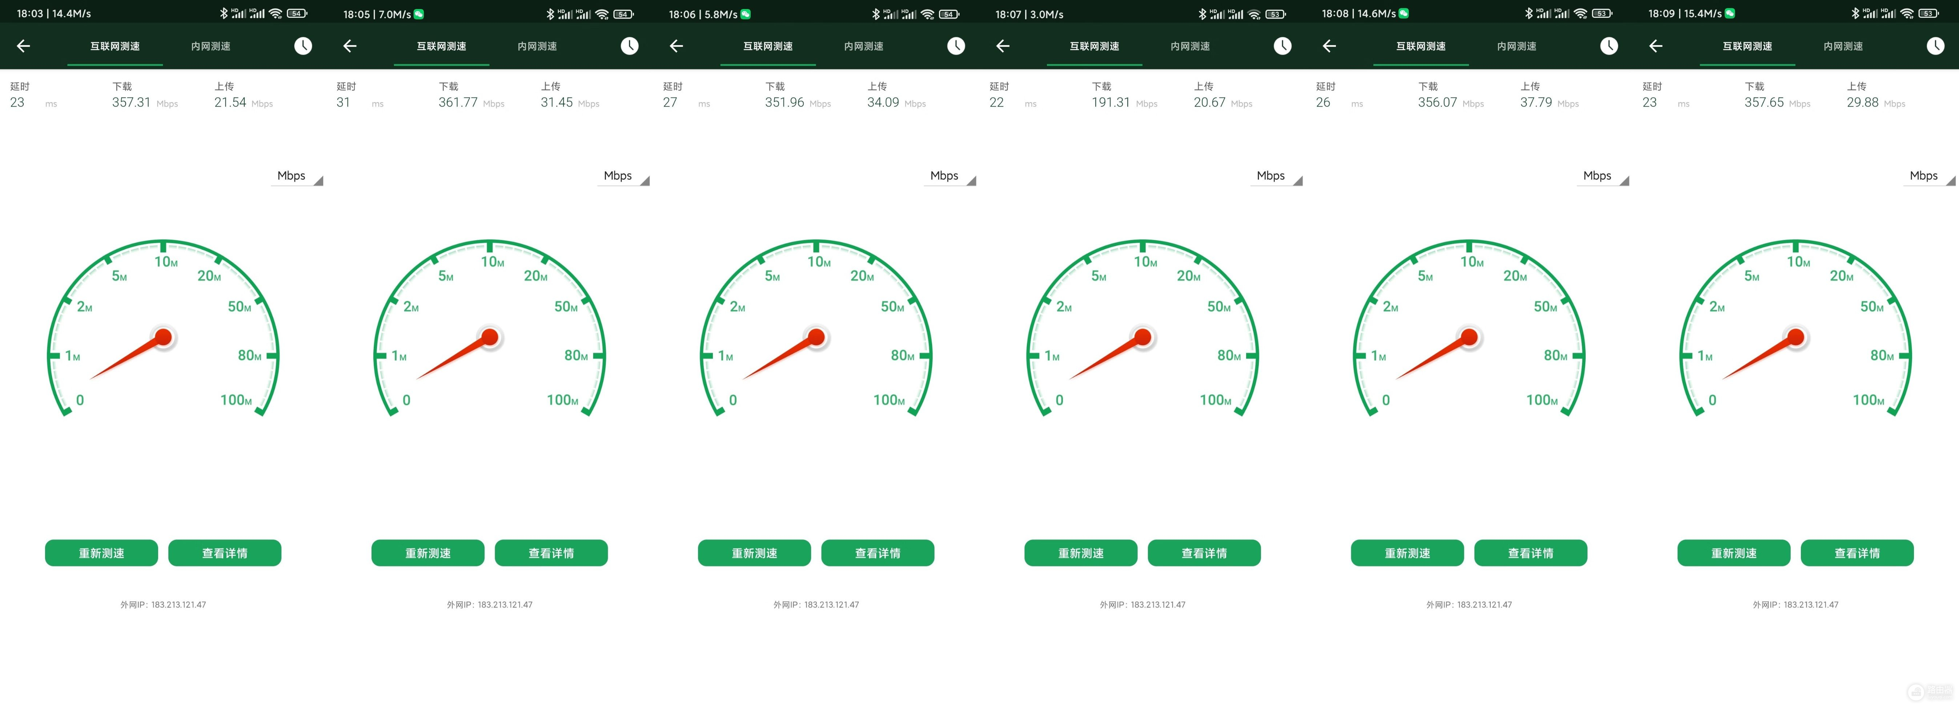Screen dimensions: 1959x707
Task: Tap 重新测速 button in 18:07 screen
Action: (x=1081, y=553)
